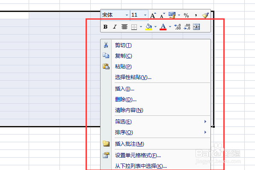Open the font size dropdown 11
255x170 pixels.
pyautogui.click(x=145, y=15)
